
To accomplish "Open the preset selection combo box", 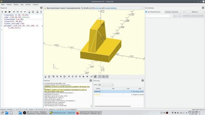I will 158,16.
